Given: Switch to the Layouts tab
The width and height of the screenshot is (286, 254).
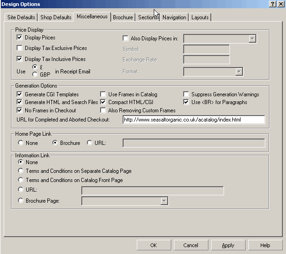Looking at the screenshot, I should [x=200, y=17].
